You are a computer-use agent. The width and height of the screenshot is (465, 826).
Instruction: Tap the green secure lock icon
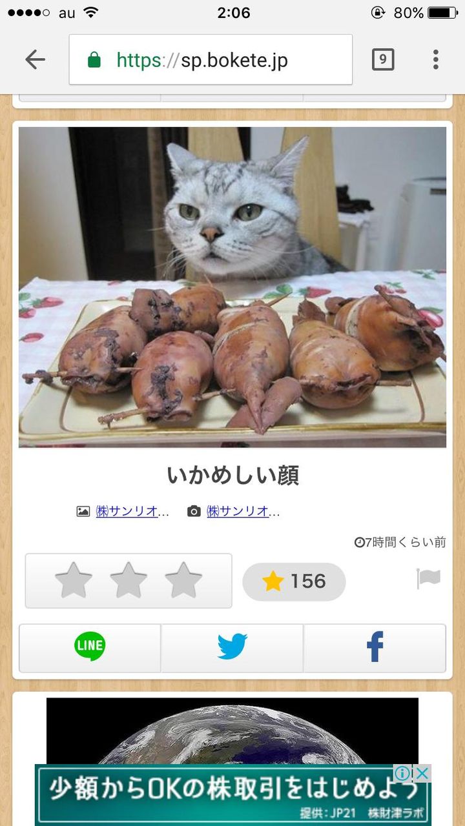pyautogui.click(x=94, y=60)
